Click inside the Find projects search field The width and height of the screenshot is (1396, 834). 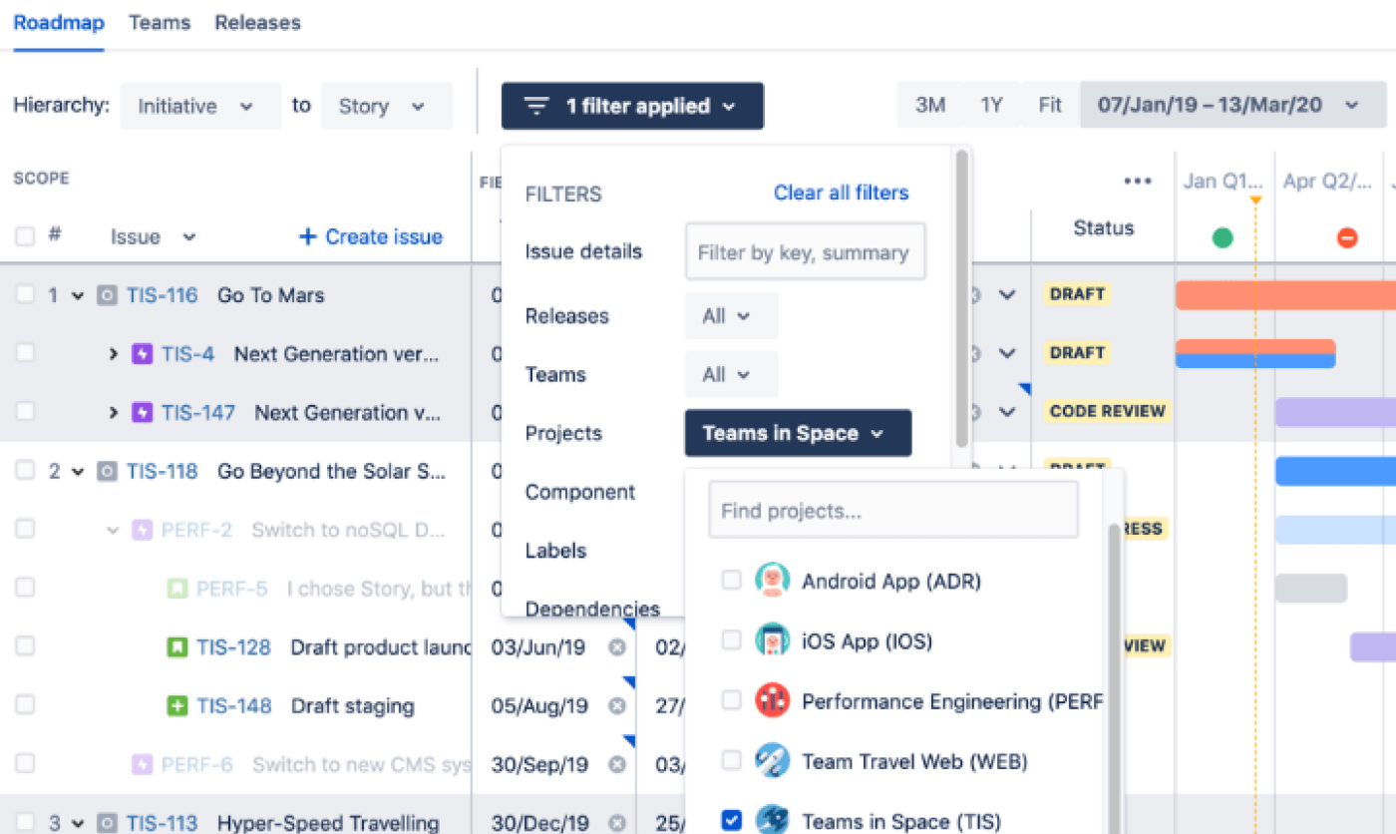click(x=893, y=510)
